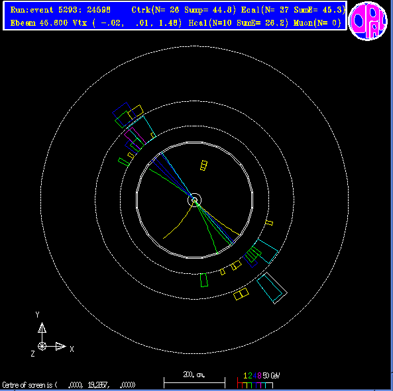This screenshot has height=391, width=393.
Task: Click the green calorimeter block at the bottom
Action: coord(204,280)
